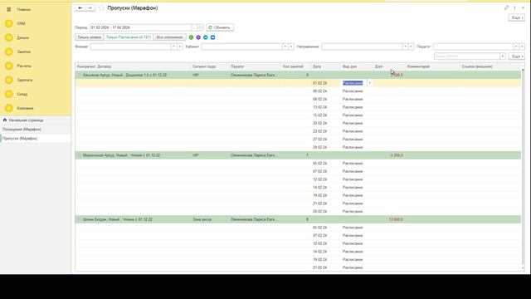This screenshot has height=299, width=531.
Task: Open the Зарплата section icon
Action: click(9, 80)
